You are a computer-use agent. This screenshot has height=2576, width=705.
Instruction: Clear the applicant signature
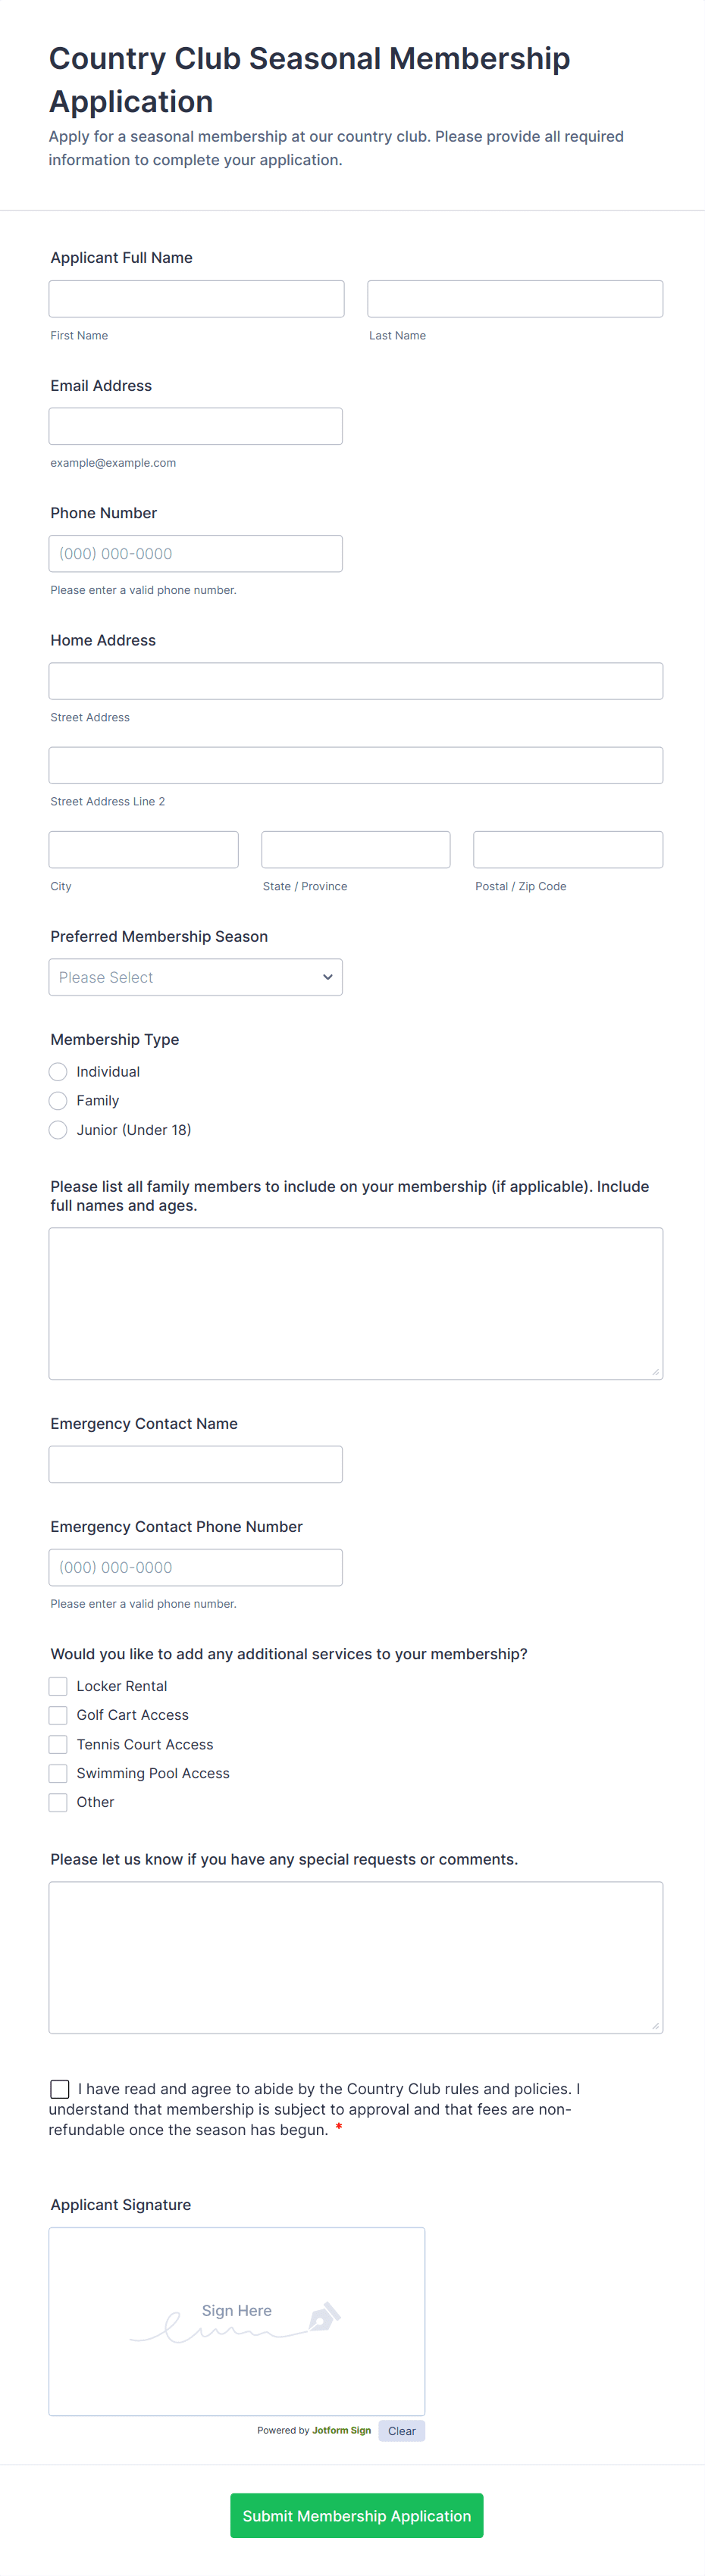(401, 2431)
